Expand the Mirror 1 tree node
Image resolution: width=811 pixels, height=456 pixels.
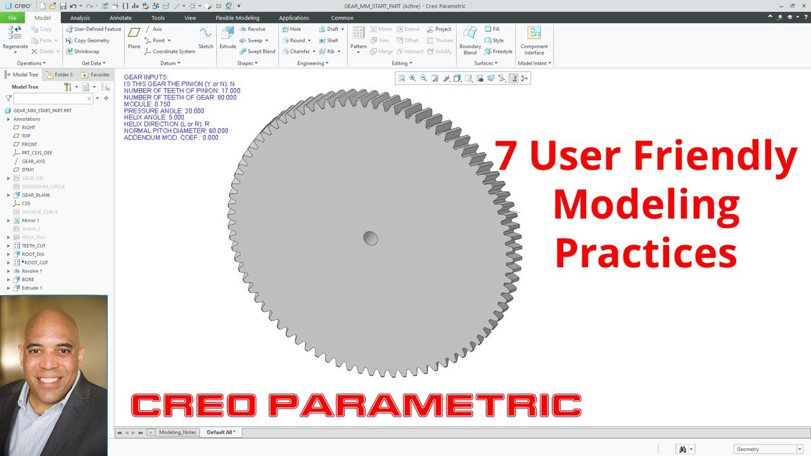point(8,220)
